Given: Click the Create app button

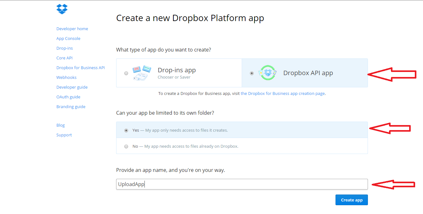Looking at the screenshot, I should click(x=352, y=200).
